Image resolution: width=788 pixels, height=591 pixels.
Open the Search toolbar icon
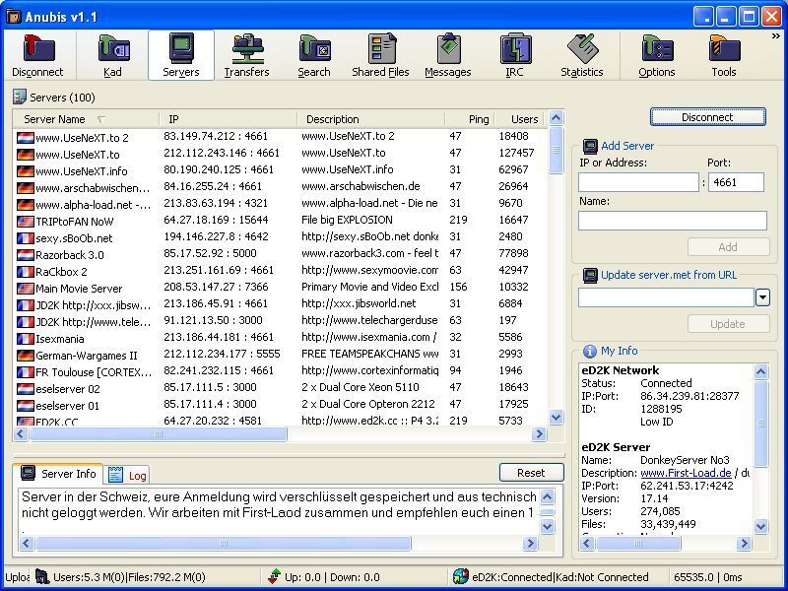[313, 55]
